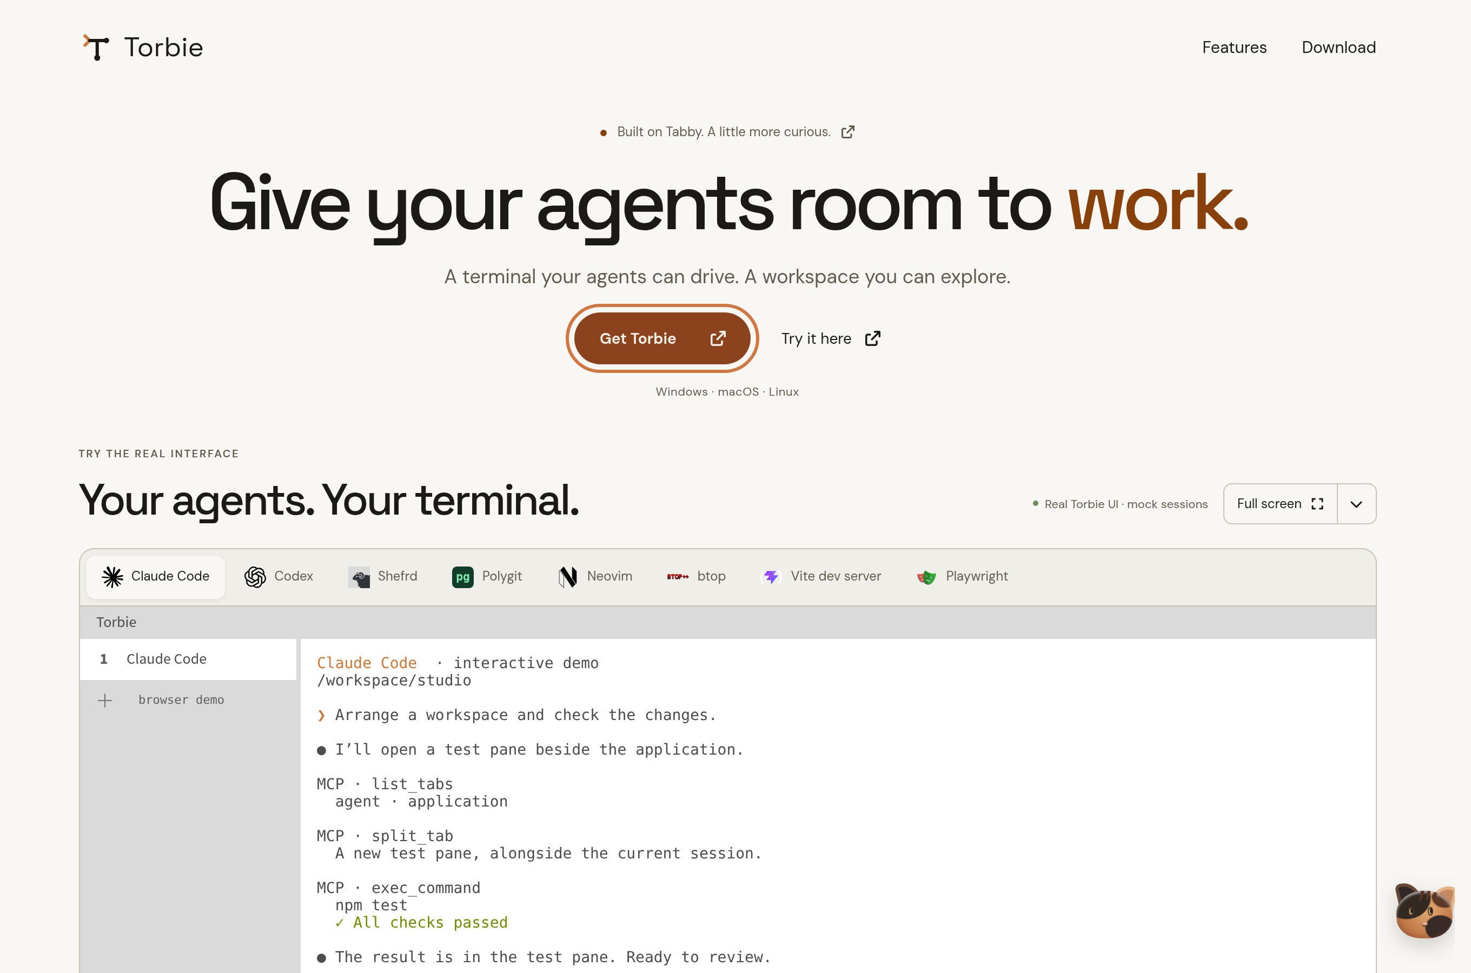Switch to the Neovim tab
Screen dimensions: 1471x973
click(595, 576)
